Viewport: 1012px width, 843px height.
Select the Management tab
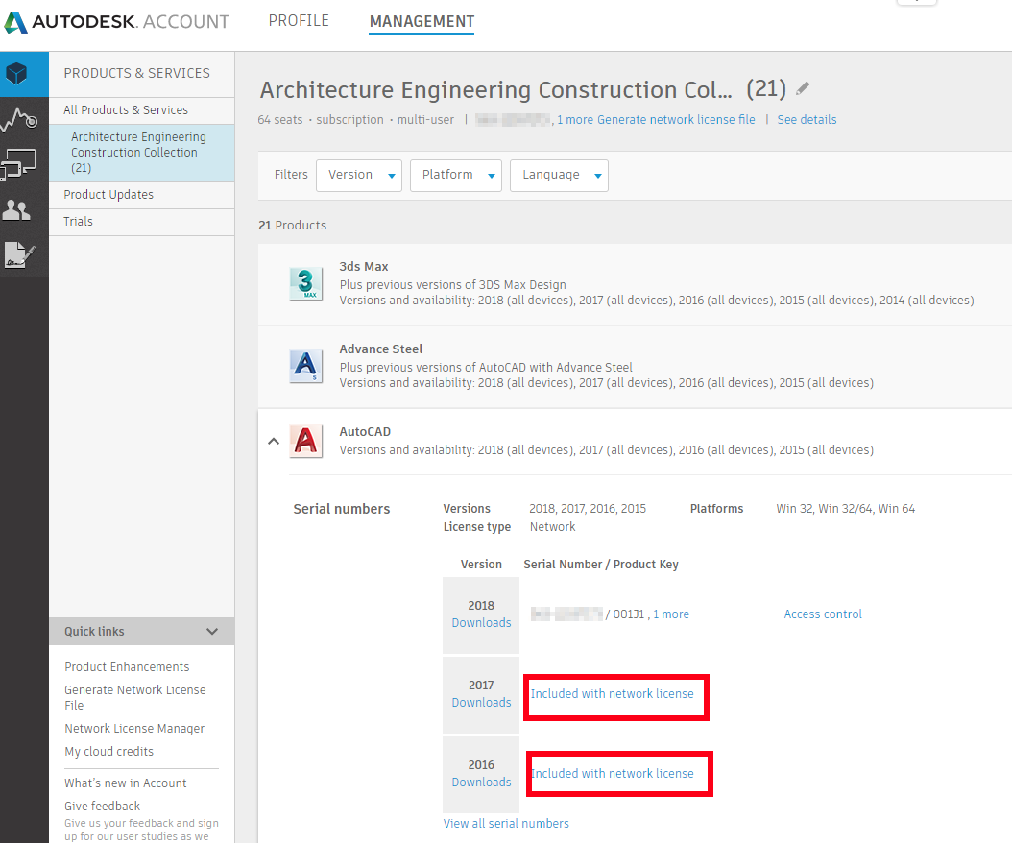click(x=422, y=21)
